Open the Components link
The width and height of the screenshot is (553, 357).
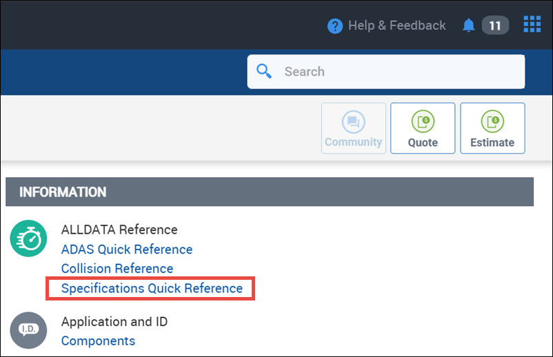click(98, 340)
